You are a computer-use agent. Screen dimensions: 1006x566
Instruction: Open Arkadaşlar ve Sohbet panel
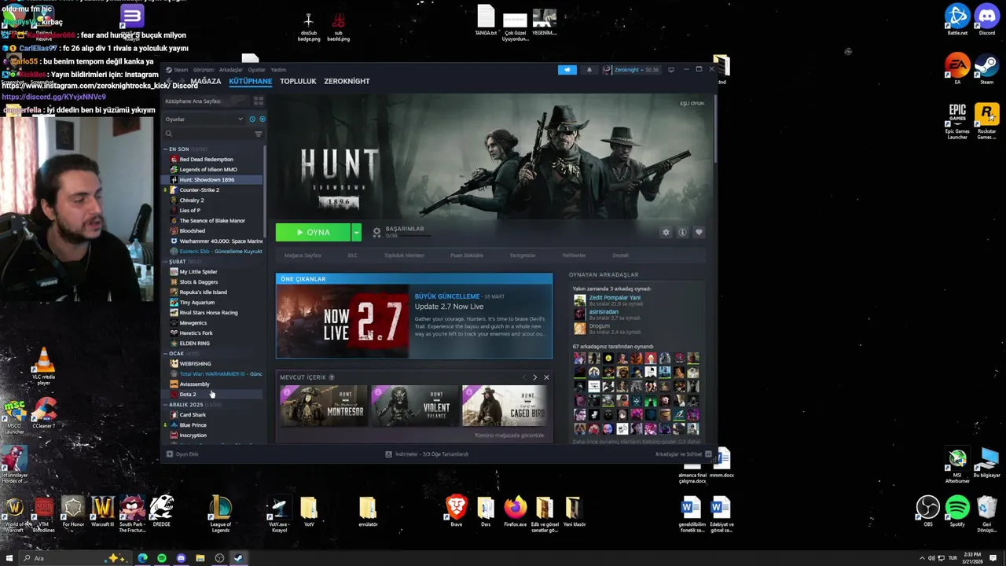coord(682,454)
